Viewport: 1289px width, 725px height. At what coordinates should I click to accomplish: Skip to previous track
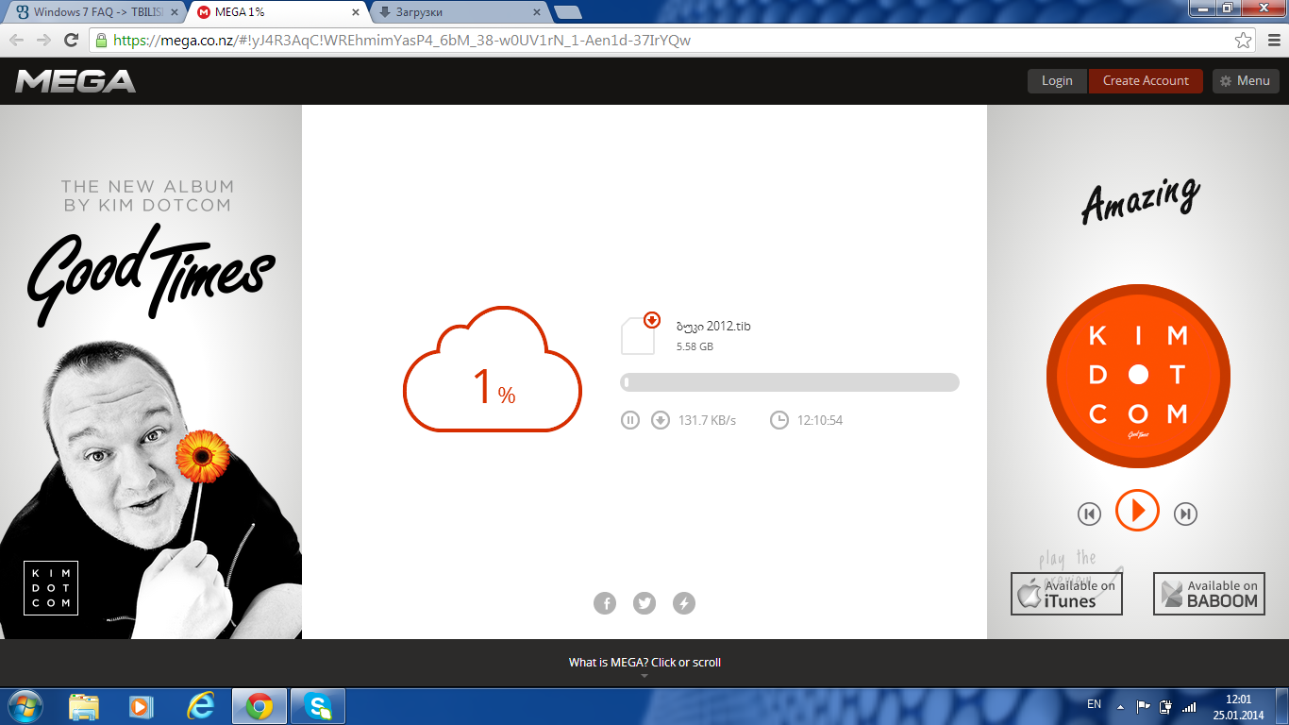[x=1090, y=514]
